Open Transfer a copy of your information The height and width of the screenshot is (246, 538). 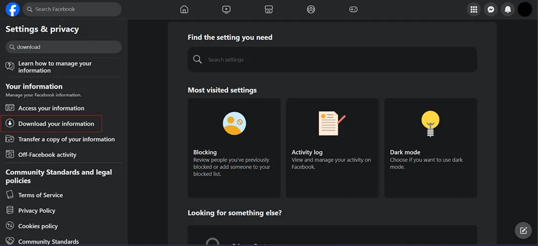coord(66,139)
